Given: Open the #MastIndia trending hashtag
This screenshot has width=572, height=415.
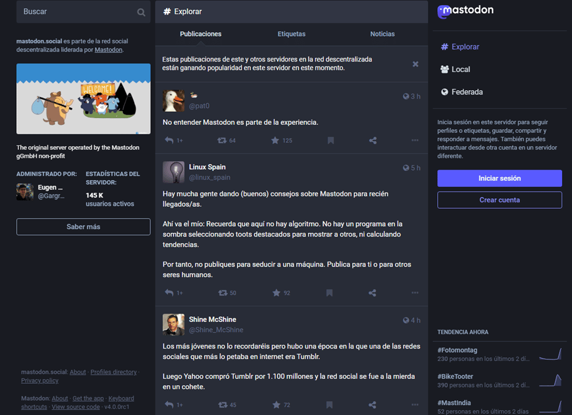Looking at the screenshot, I should point(454,403).
